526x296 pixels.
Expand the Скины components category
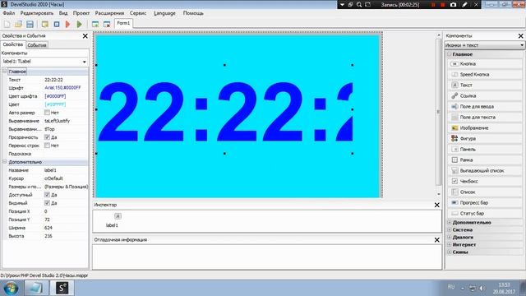pos(450,252)
